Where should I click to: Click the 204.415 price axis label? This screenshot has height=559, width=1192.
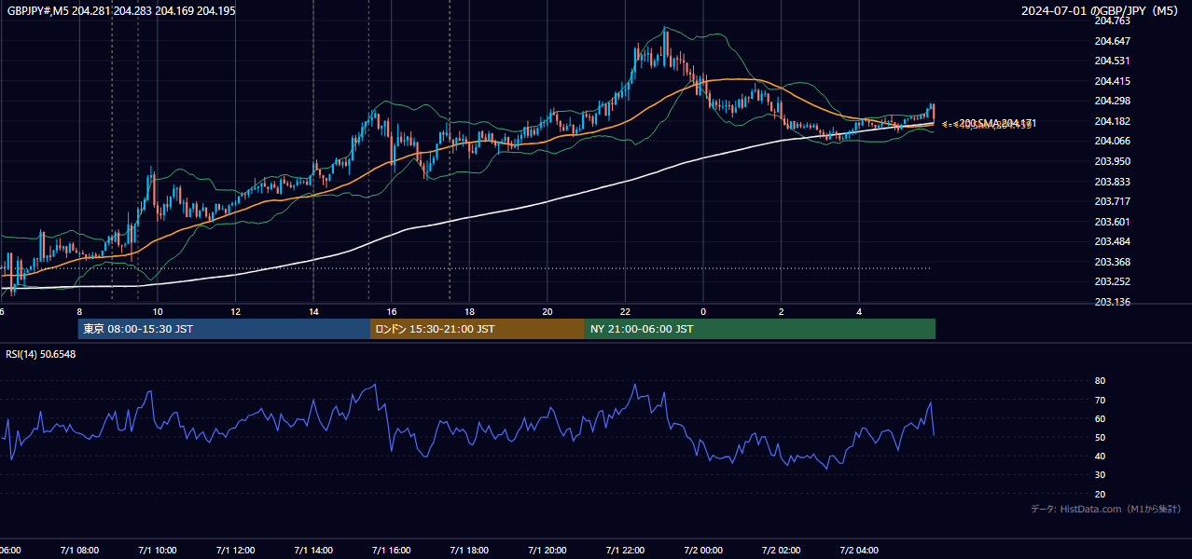tap(1112, 81)
